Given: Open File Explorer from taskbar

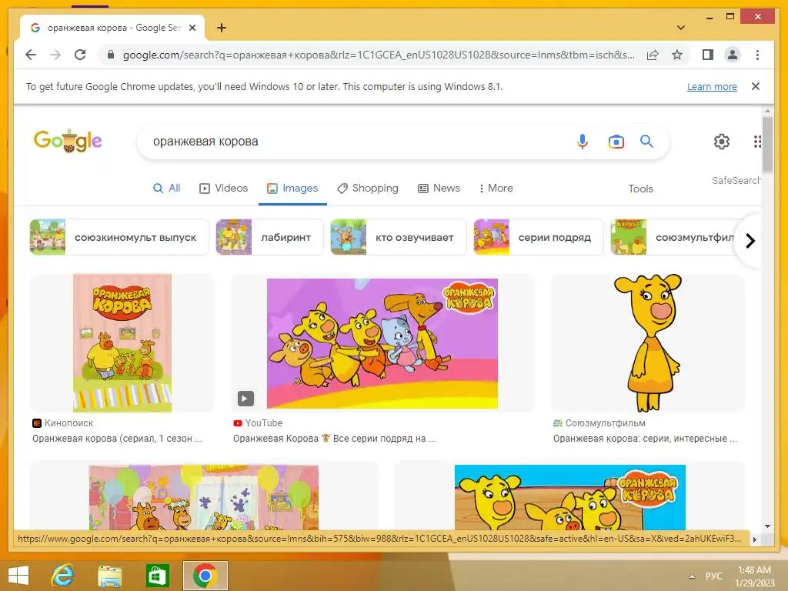Looking at the screenshot, I should pos(109,576).
